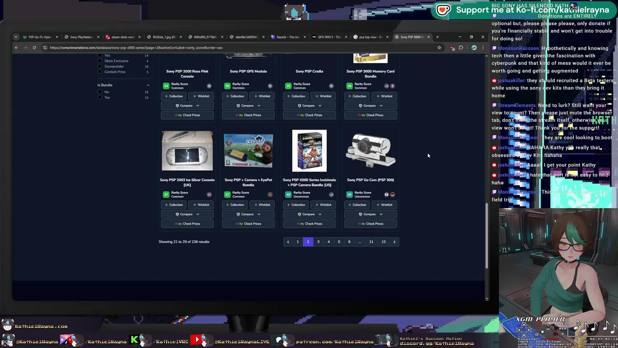Open Compare dropdown for Memory Card Bundle

[370, 105]
